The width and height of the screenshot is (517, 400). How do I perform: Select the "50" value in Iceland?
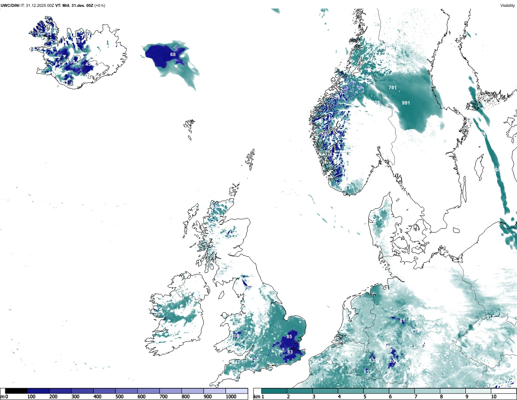click(x=72, y=62)
